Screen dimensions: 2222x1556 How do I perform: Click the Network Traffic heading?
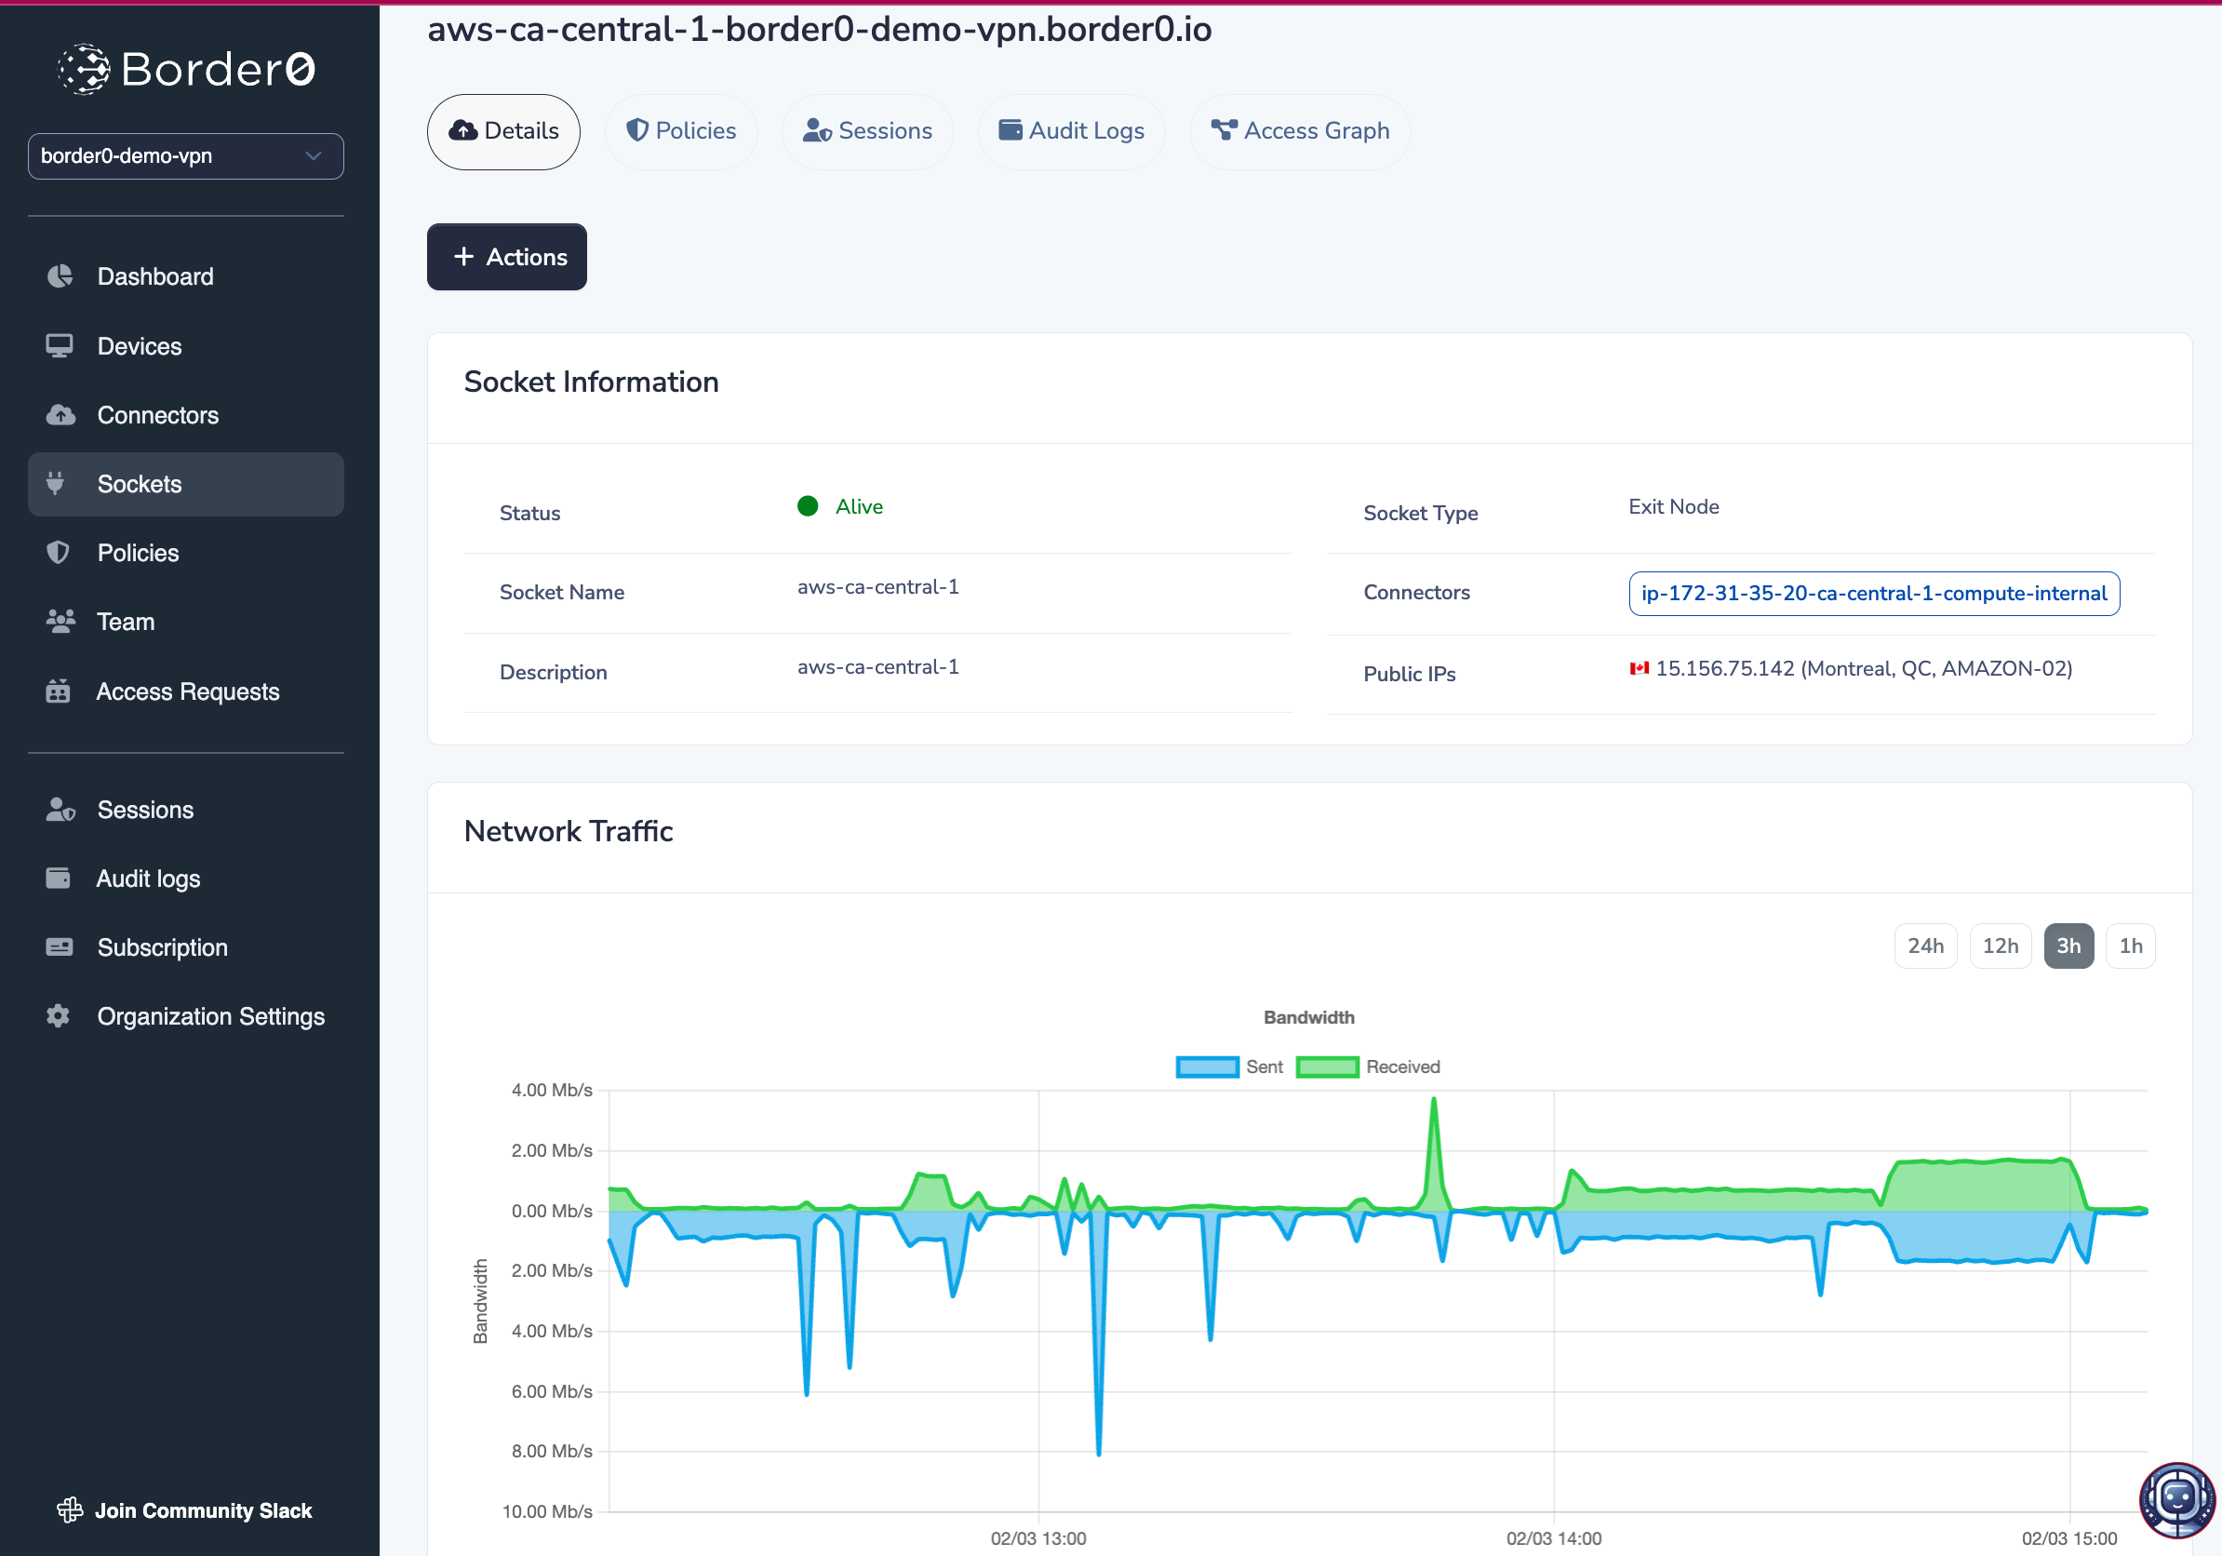pyautogui.click(x=569, y=831)
